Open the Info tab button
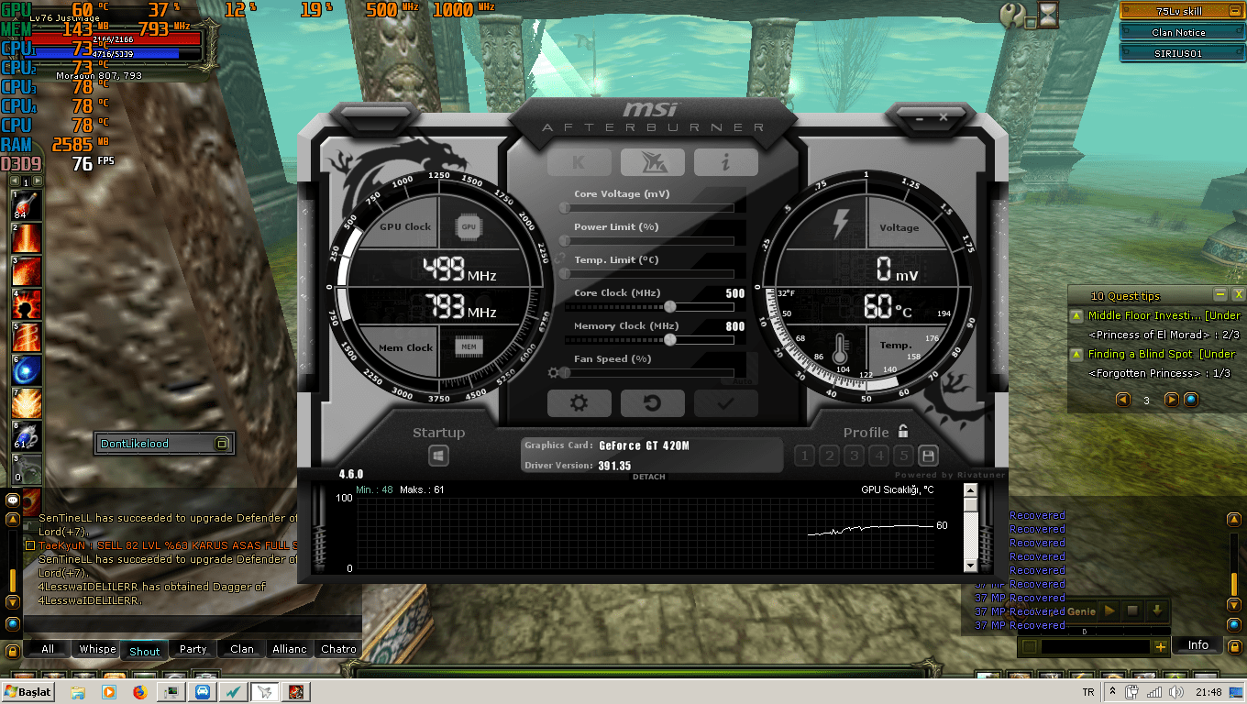The width and height of the screenshot is (1247, 704). [1198, 645]
